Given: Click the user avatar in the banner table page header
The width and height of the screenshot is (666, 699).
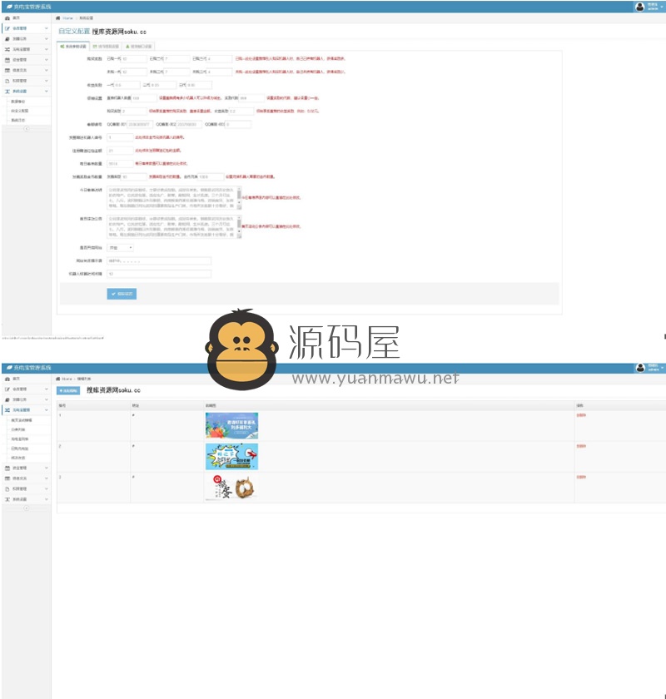Looking at the screenshot, I should click(x=640, y=368).
